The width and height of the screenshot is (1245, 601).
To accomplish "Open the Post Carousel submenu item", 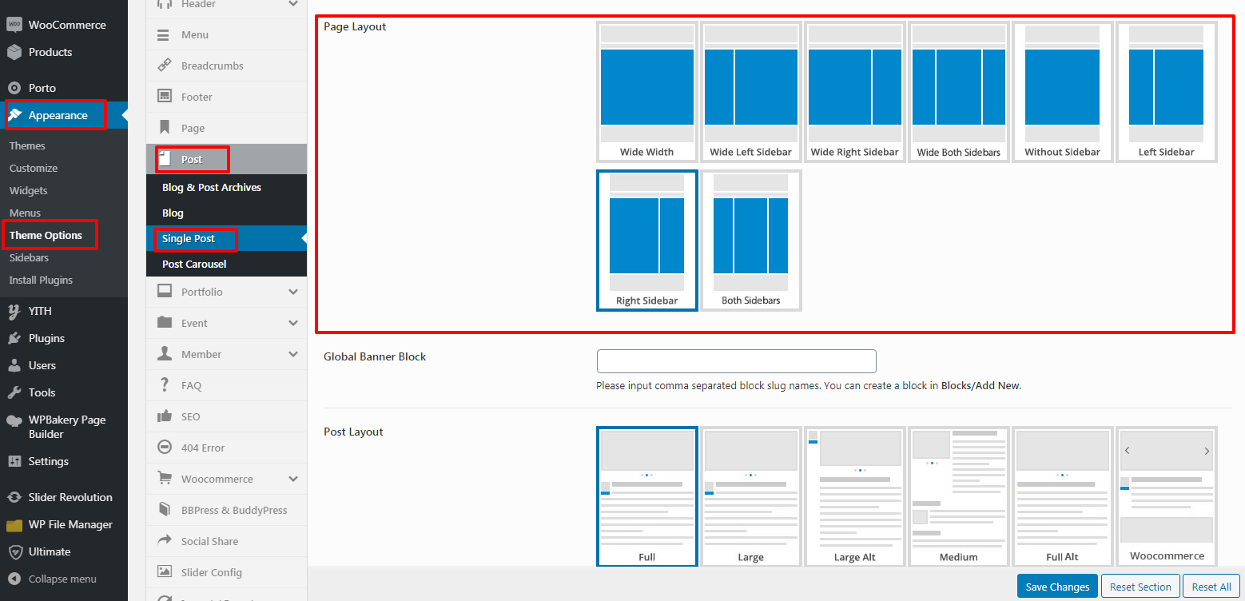I will coord(194,264).
